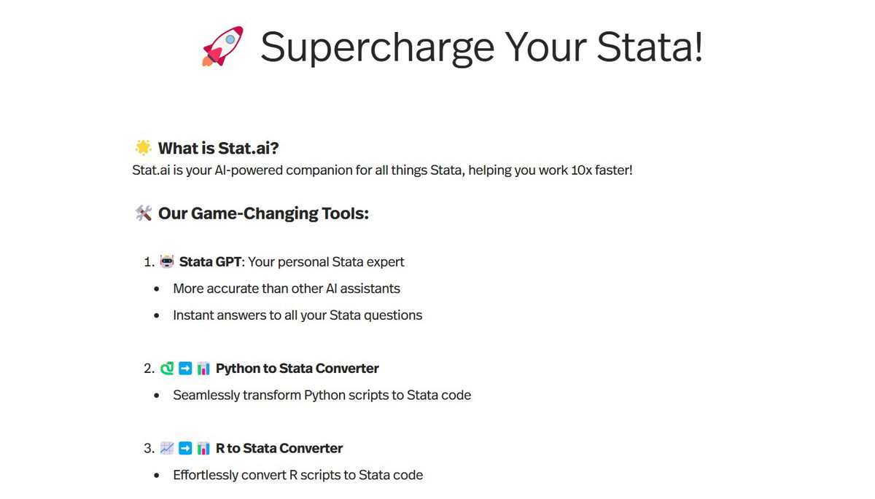Click the sun emoji before "What is Stat.ai?"
Screen dimensions: 875x499
[143, 148]
